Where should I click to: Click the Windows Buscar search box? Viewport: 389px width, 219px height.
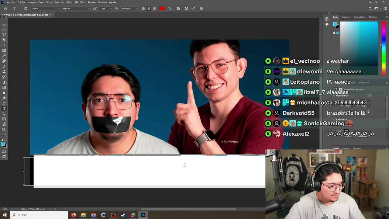39,215
